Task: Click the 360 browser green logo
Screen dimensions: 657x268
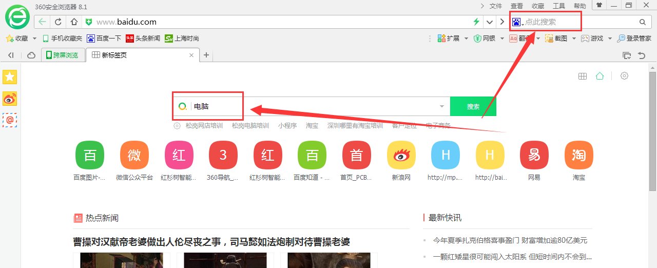Action: point(17,17)
